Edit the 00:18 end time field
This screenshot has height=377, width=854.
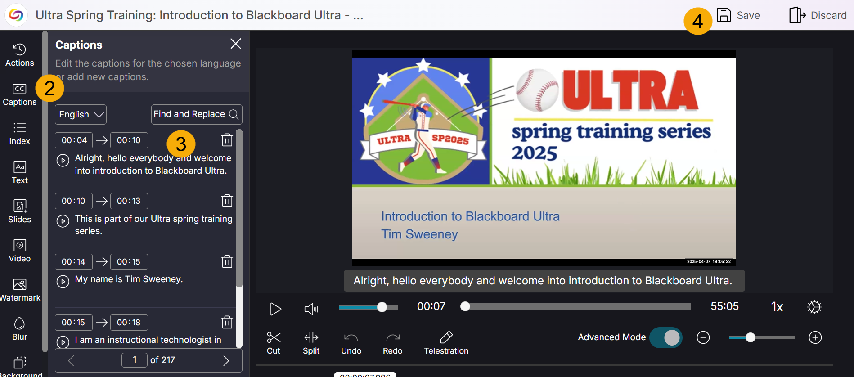tap(129, 323)
